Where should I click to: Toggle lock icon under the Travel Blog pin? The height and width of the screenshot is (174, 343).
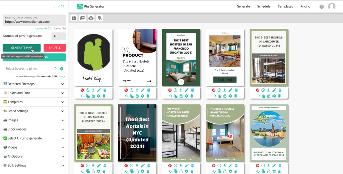pos(93,96)
